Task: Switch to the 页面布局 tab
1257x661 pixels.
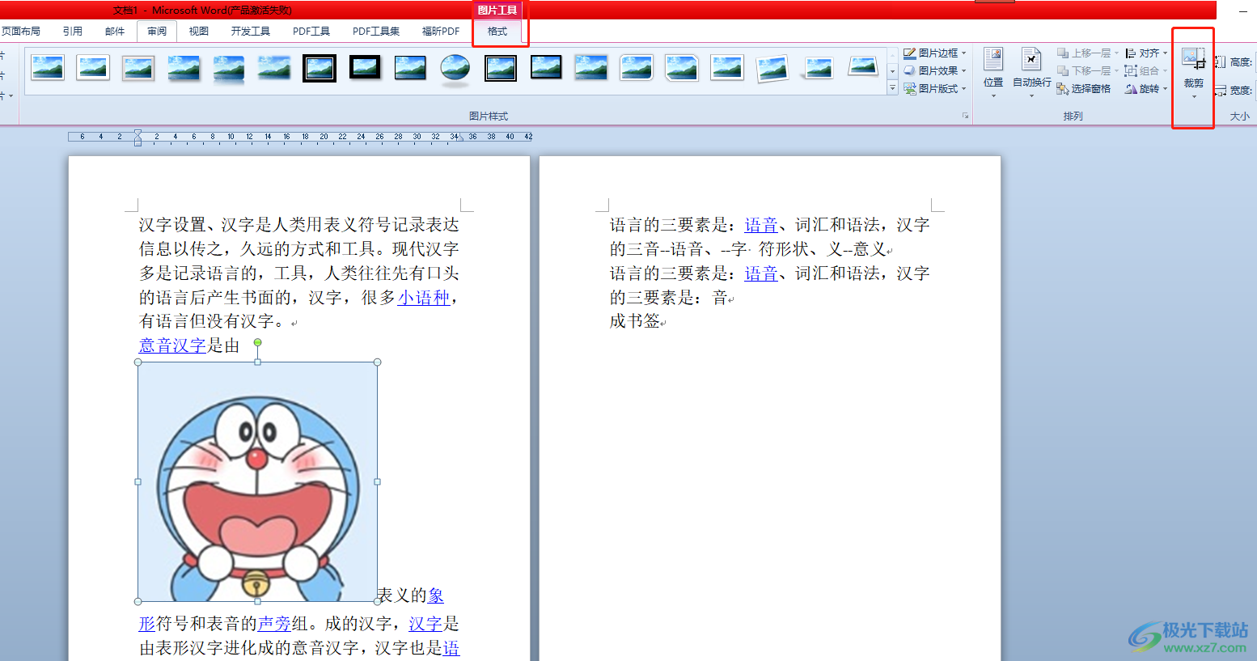Action: (x=21, y=31)
